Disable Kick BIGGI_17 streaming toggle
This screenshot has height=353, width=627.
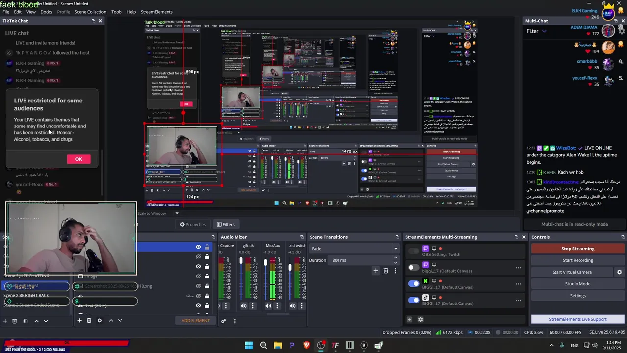pyautogui.click(x=414, y=283)
